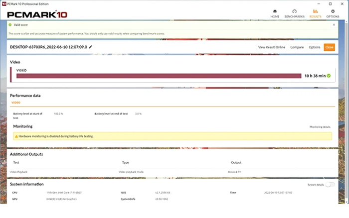Screen dimensions: 349x218
Task: Select the VIDEO tab under Performance data
Action: [x=16, y=103]
